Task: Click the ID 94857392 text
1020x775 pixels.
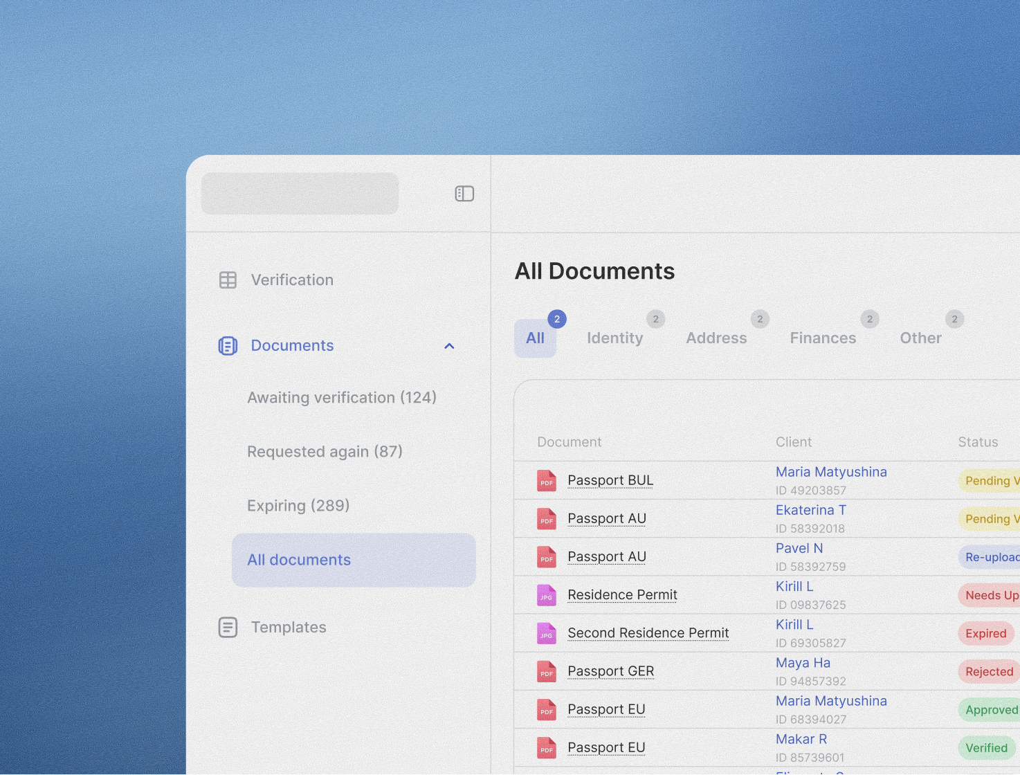Action: click(x=810, y=682)
